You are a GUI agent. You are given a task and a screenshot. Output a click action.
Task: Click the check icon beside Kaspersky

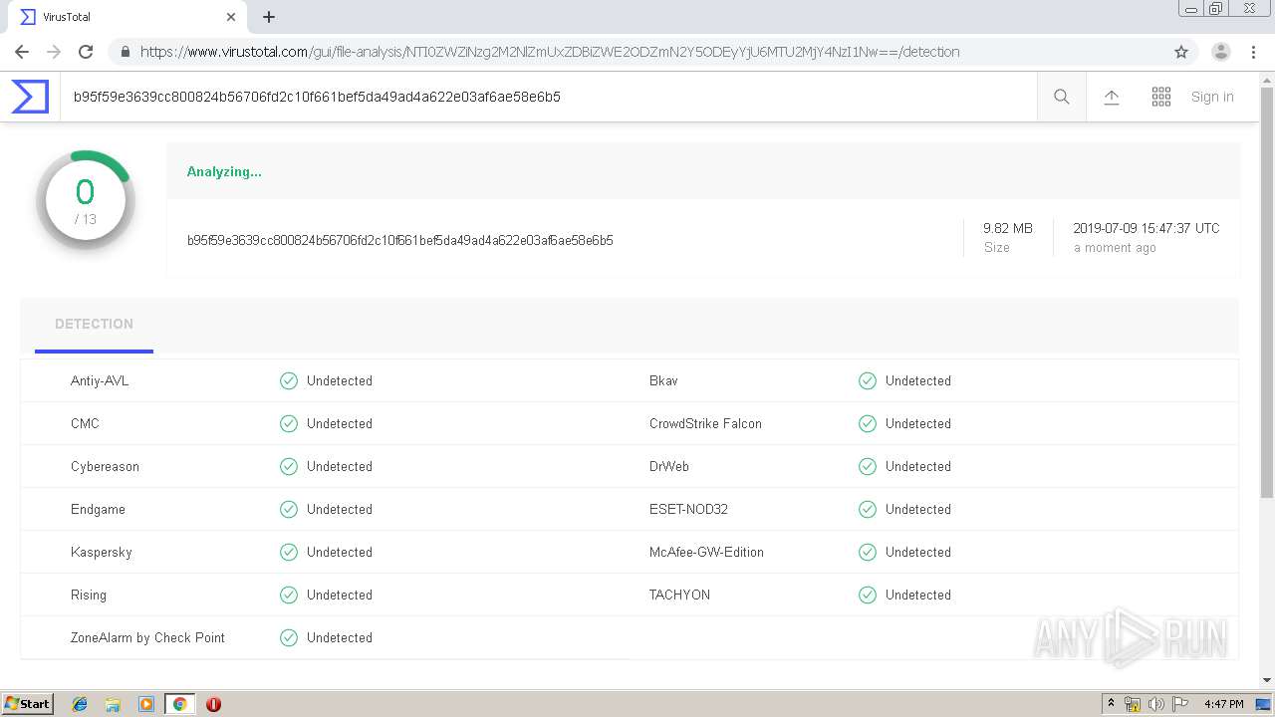289,552
